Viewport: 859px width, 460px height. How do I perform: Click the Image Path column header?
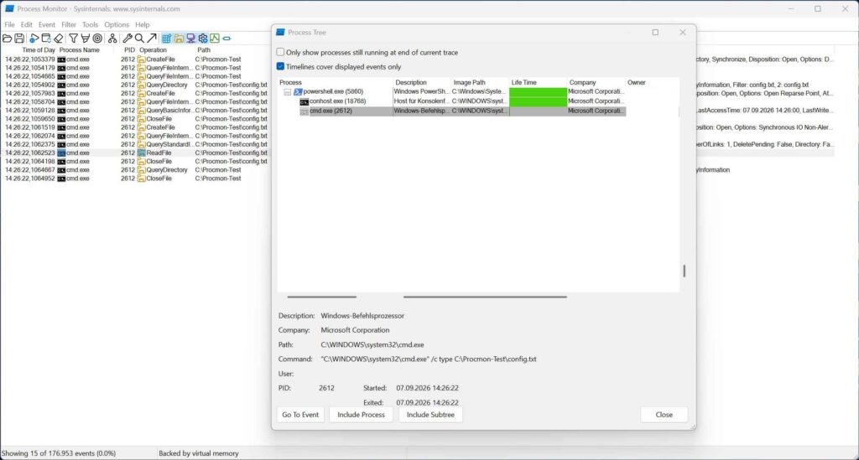click(x=480, y=83)
